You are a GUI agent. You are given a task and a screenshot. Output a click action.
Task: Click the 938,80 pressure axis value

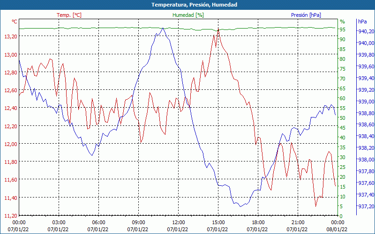coord(366,113)
